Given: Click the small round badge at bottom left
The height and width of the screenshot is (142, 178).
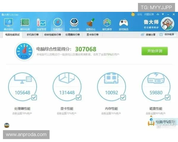Looking at the screenshot, I should (x=7, y=125).
